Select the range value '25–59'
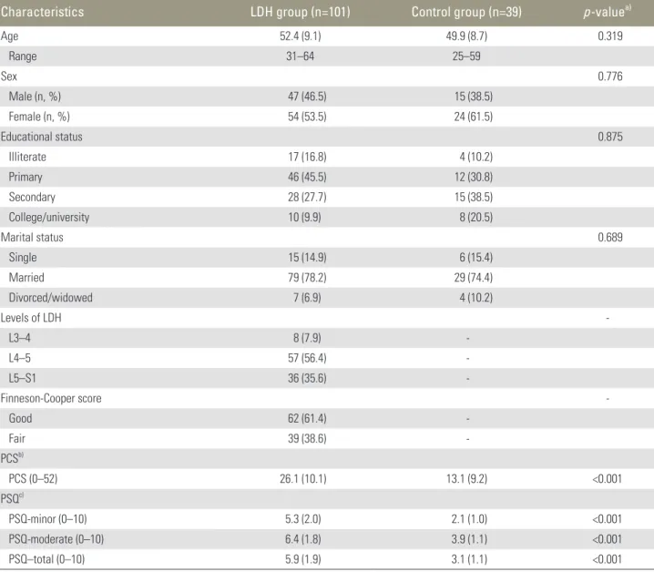654x572 pixels. [466, 56]
